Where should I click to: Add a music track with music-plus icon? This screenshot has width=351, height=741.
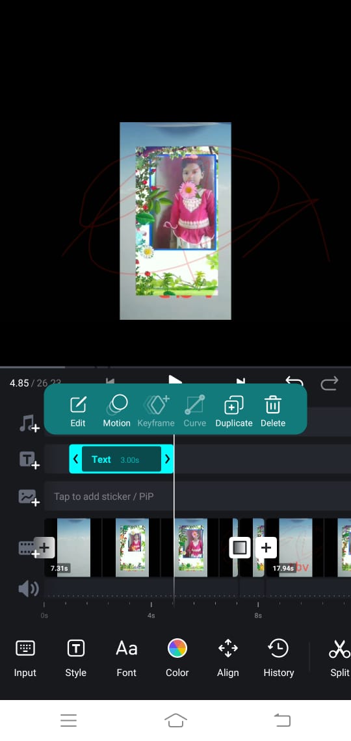29,423
